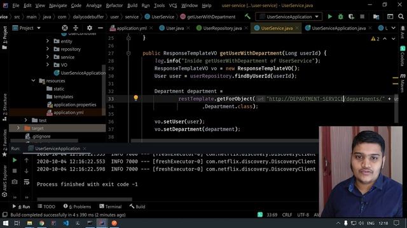
Task: Click Collapse All icon in Project panel
Action: [x=76, y=28]
